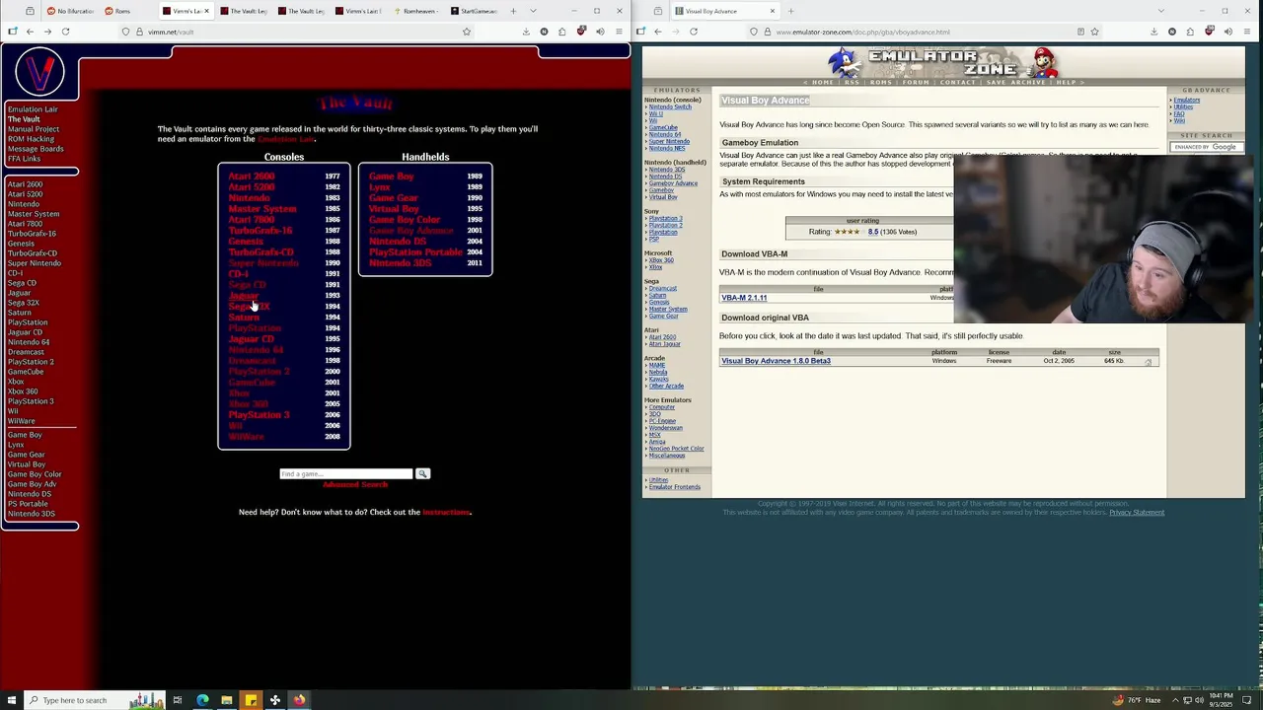1263x710 pixels.
Task: Open Windows Start menu
Action: click(x=11, y=700)
